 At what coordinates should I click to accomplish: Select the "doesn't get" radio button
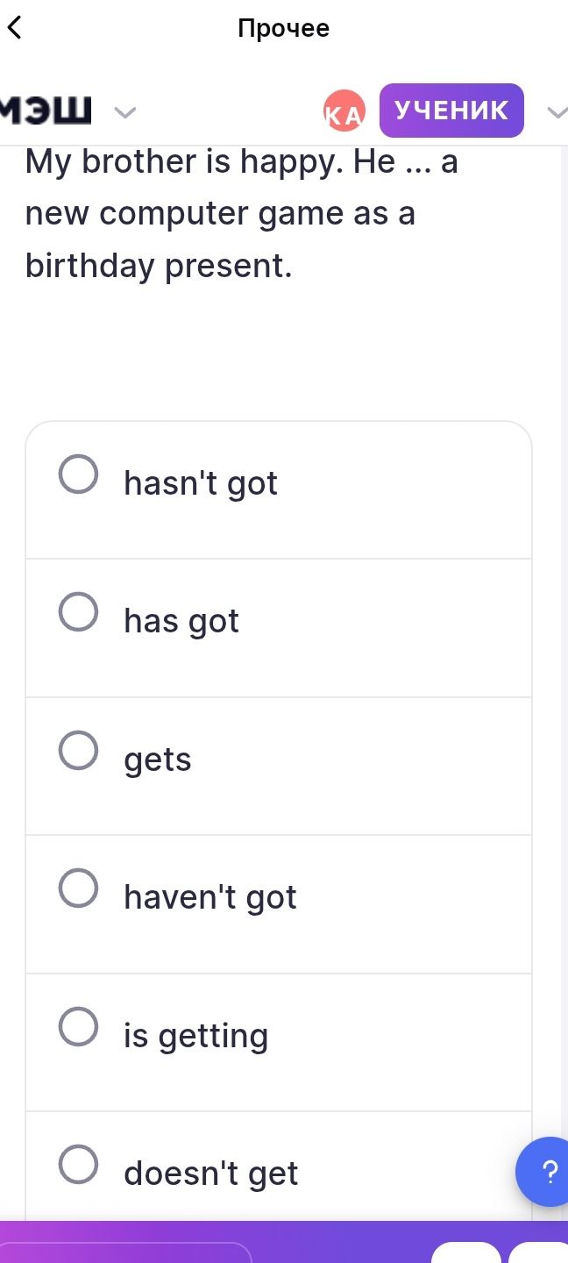coord(78,1164)
